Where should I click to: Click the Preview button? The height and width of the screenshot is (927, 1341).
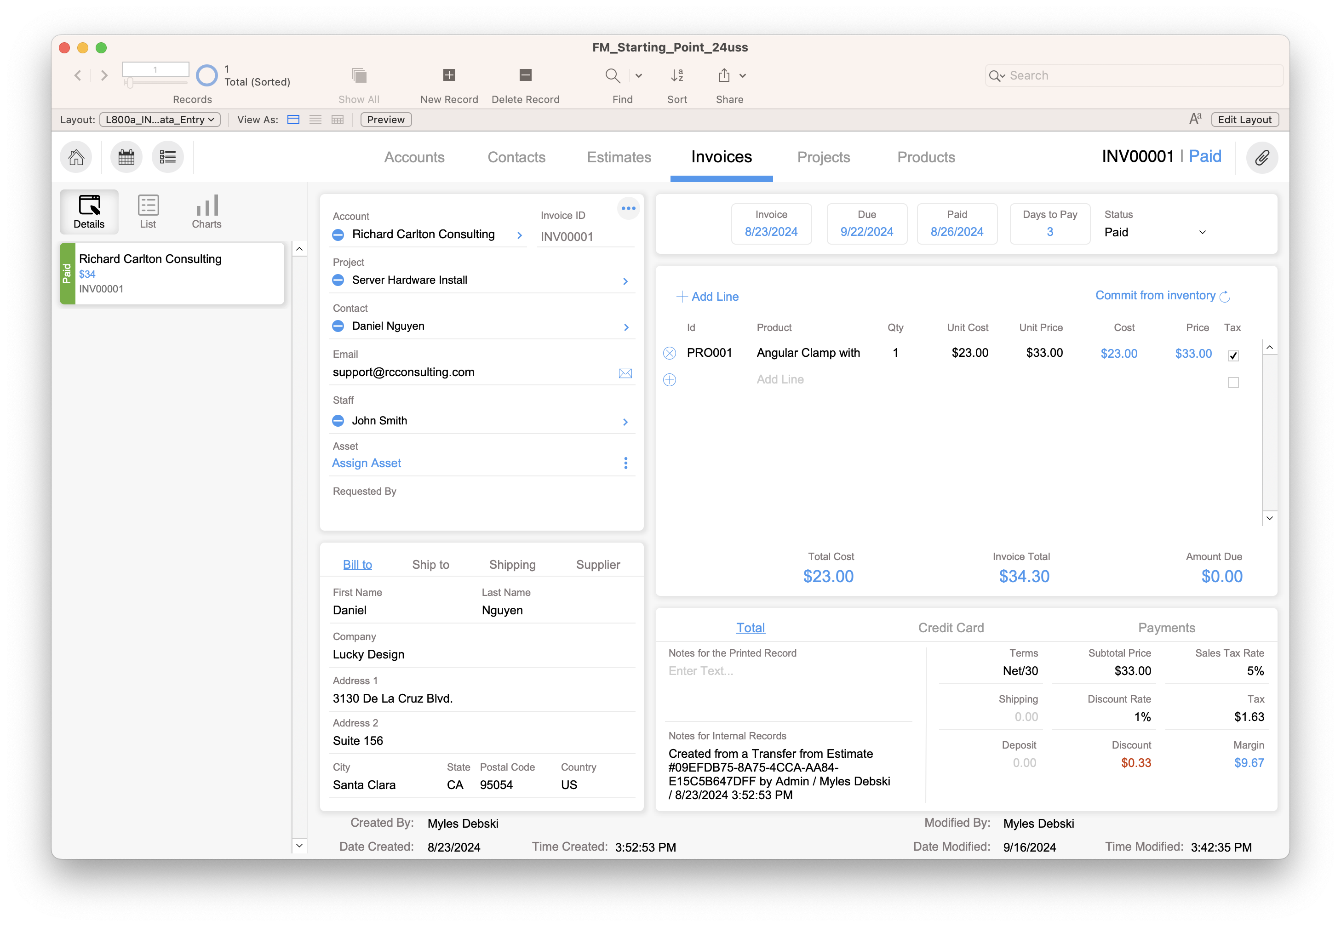(x=386, y=120)
